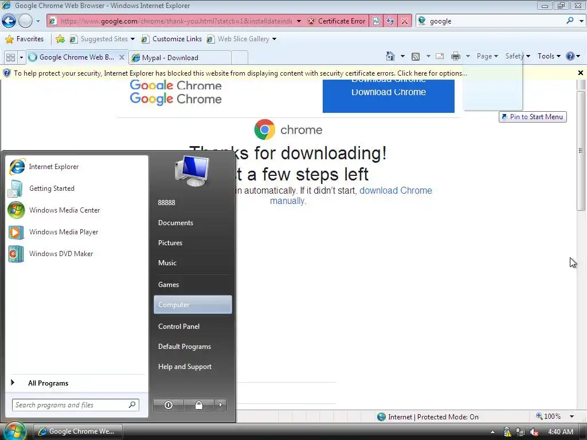Image resolution: width=587 pixels, height=440 pixels.
Task: Click the Add to Favorites Bar icon
Action: click(x=60, y=39)
